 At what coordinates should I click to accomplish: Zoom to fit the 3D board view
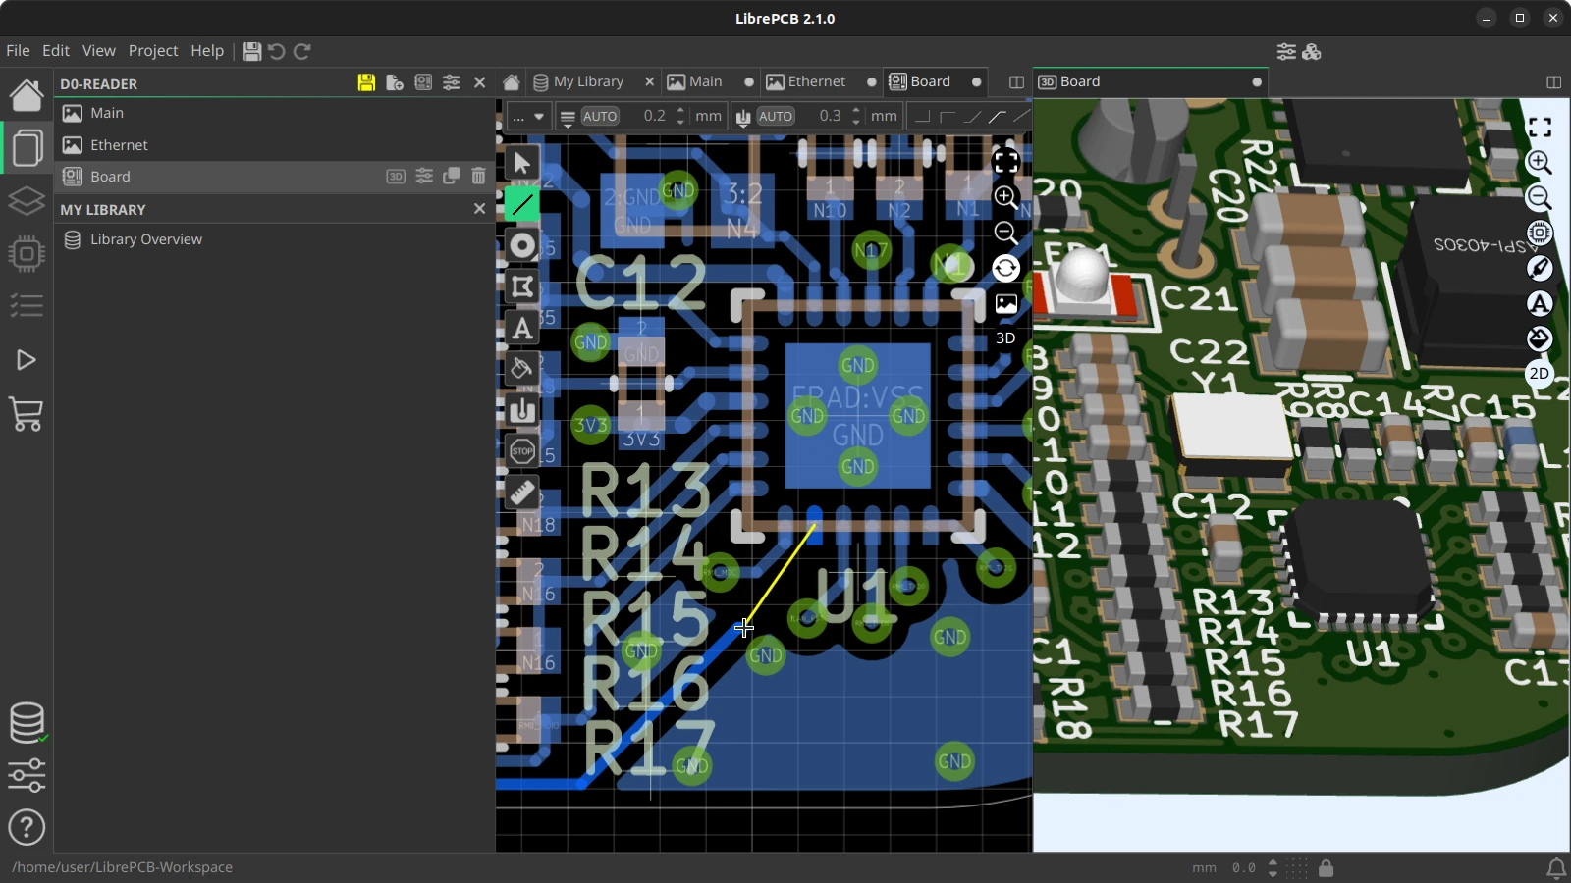coord(1540,128)
